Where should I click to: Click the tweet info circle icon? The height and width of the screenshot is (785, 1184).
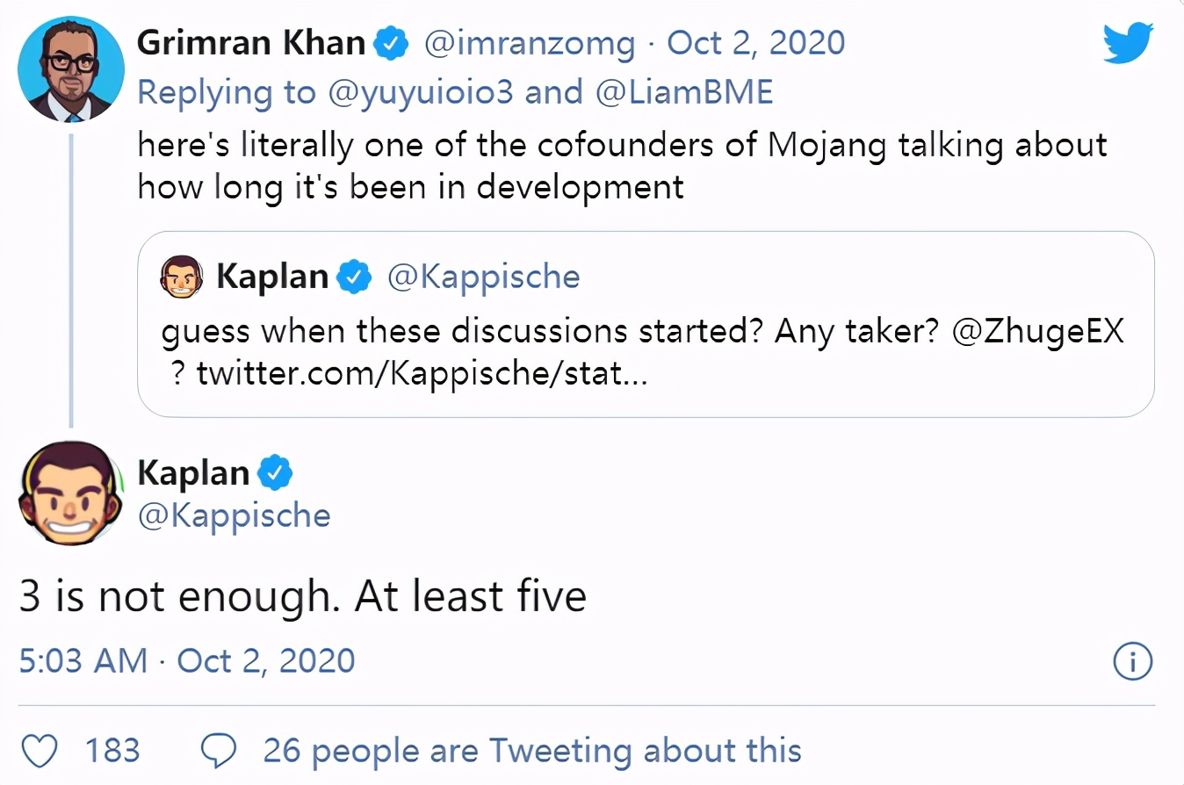[1132, 662]
